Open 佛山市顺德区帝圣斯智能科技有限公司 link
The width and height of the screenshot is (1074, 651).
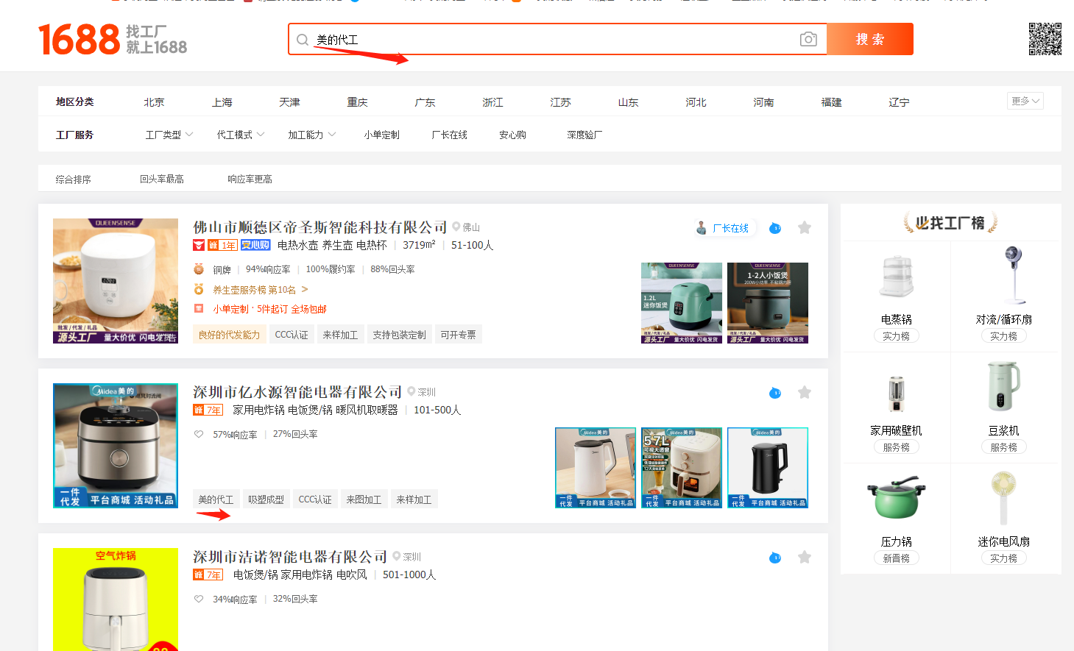[320, 227]
